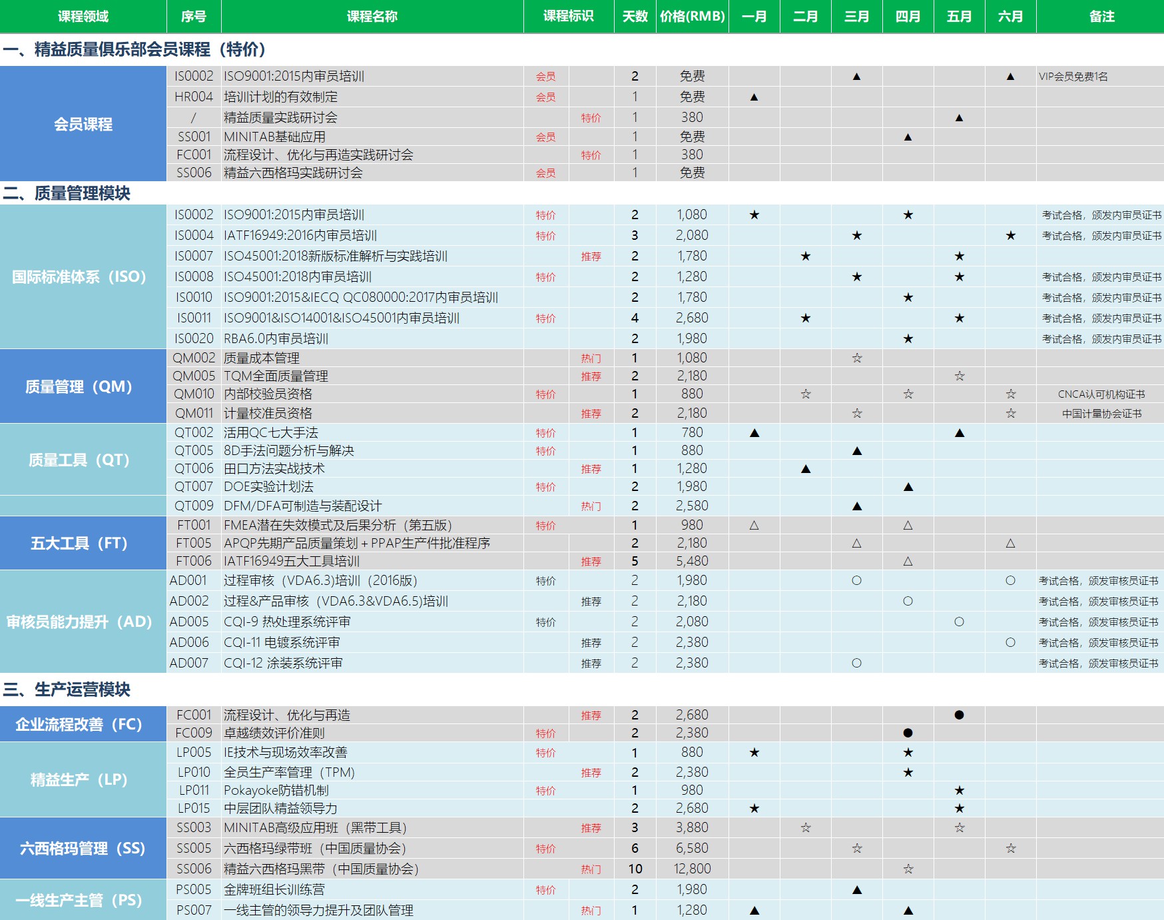This screenshot has height=920, width=1164.
Task: Select the price cell 5,480
Action: [x=693, y=561]
